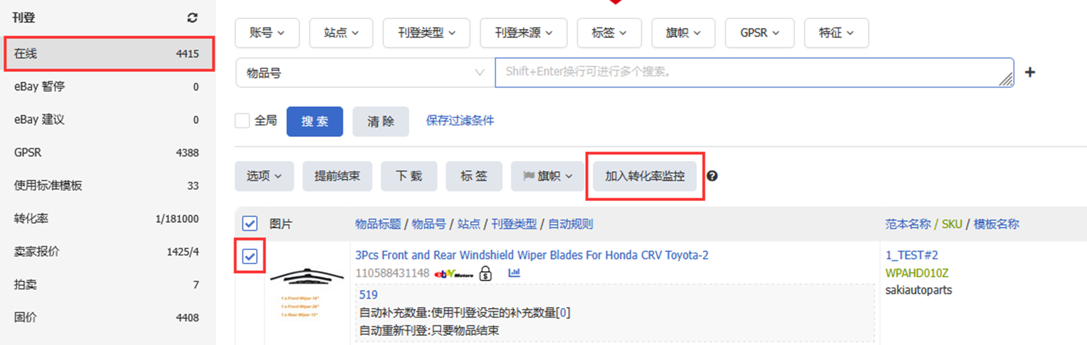
Task: Click 加入转化率监控 button
Action: (645, 176)
